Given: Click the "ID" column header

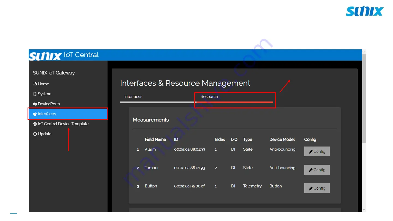Looking at the screenshot, I should click(x=176, y=139).
